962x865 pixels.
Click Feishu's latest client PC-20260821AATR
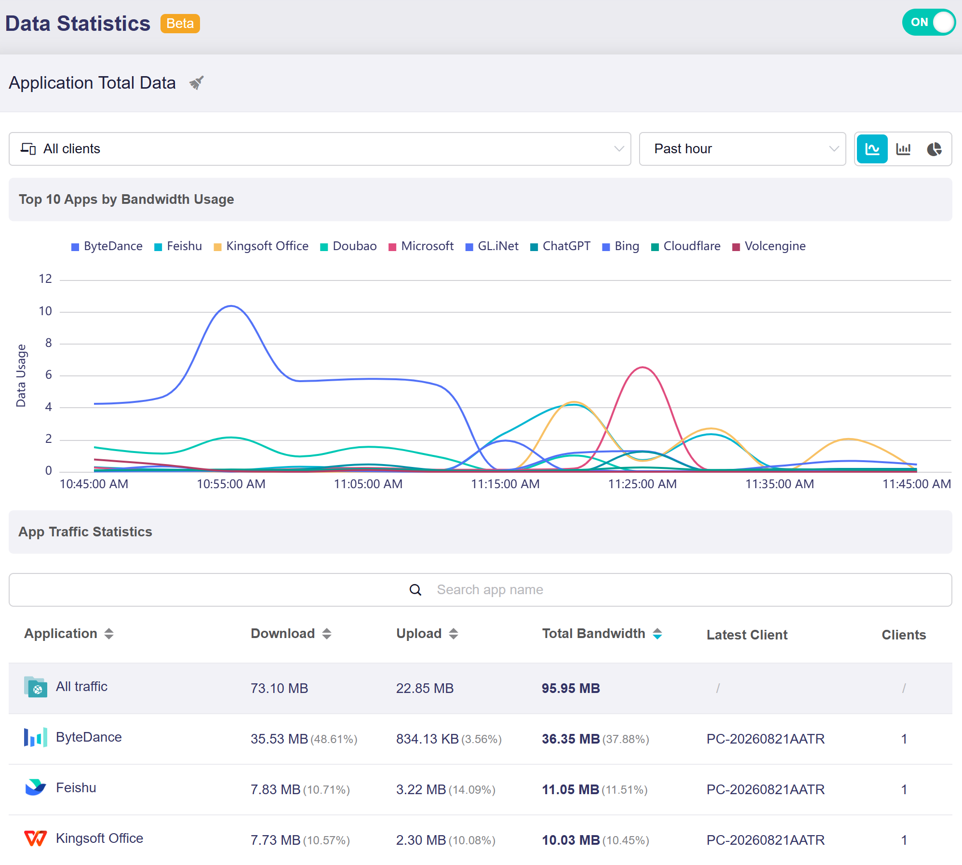765,789
